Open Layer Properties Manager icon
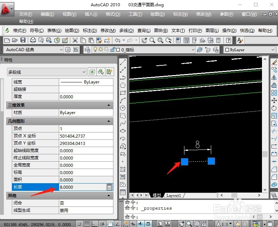Viewport: 278px width, 227px height. click(x=87, y=50)
